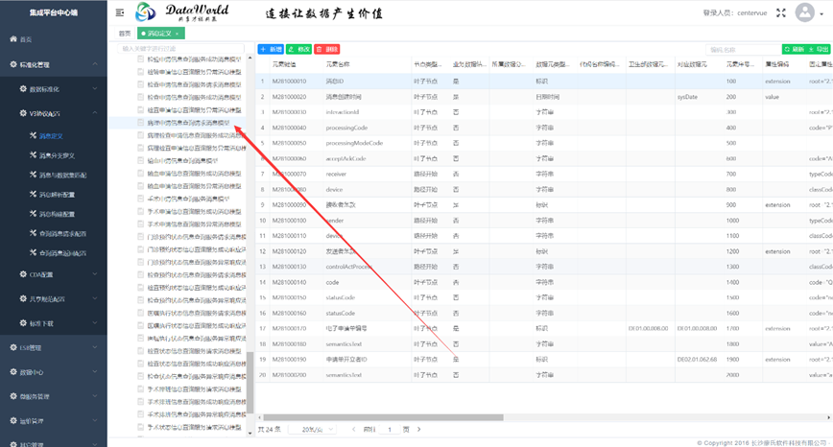This screenshot has width=833, height=447.
Task: Click the gear icon beside 数据中心
Action: point(13,371)
